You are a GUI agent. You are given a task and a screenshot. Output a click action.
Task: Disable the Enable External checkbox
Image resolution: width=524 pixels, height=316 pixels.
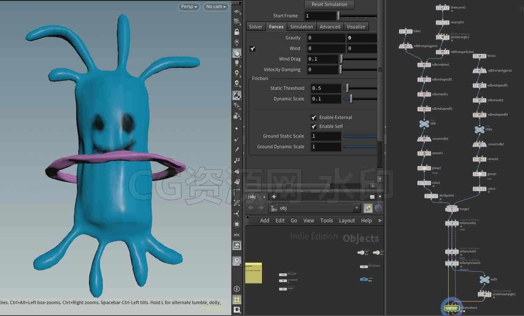point(313,118)
